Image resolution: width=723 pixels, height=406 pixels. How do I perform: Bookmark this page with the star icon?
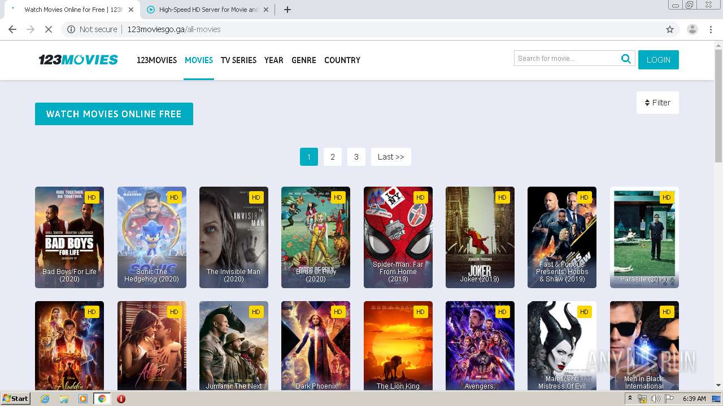tap(670, 29)
